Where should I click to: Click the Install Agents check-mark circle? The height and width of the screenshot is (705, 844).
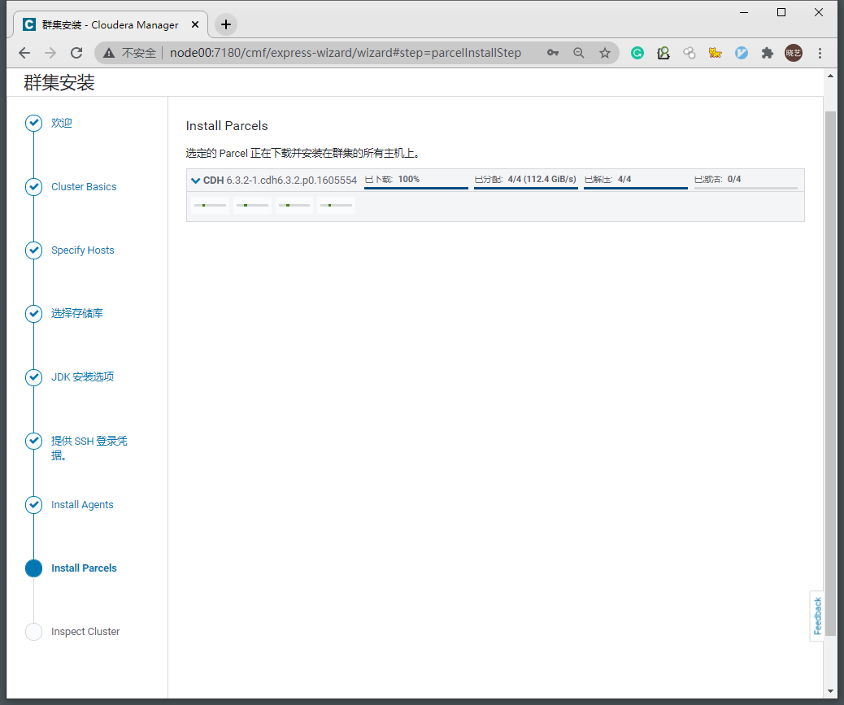click(34, 505)
